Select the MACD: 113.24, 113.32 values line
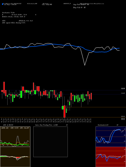 14,17
